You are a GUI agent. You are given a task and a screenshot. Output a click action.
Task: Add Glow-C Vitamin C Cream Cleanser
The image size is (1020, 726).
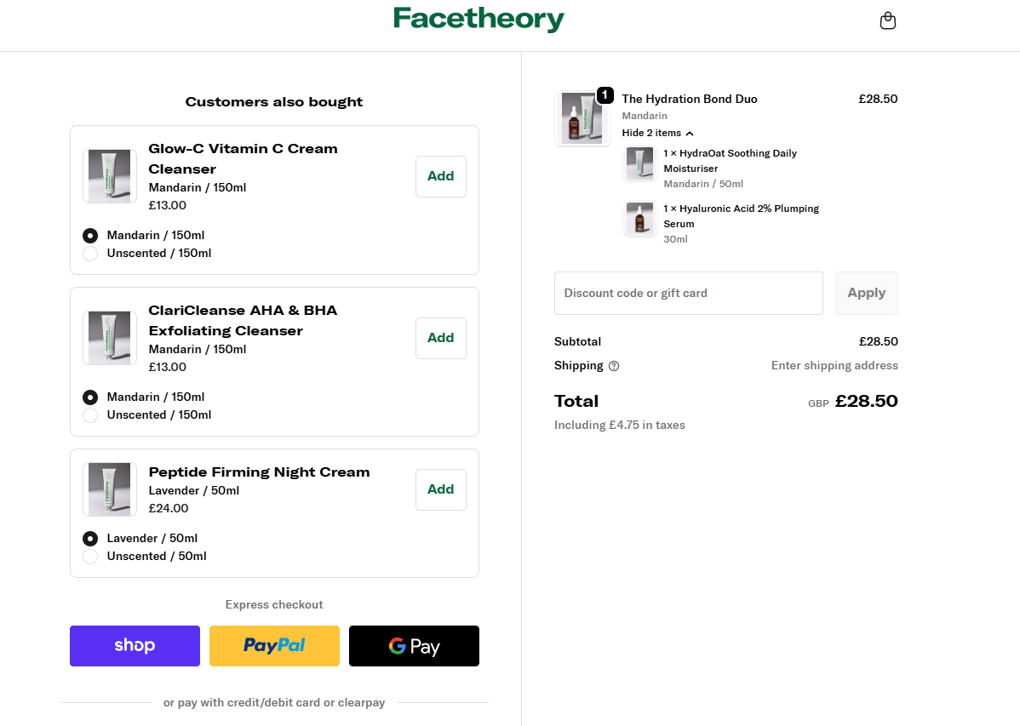440,176
